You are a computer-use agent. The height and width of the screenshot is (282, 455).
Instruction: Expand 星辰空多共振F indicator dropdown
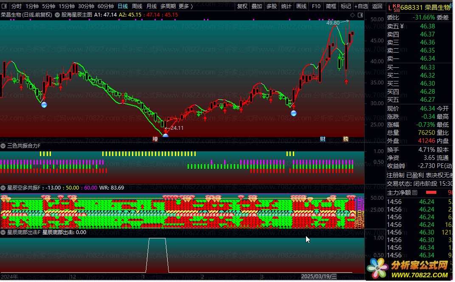(x=3, y=188)
